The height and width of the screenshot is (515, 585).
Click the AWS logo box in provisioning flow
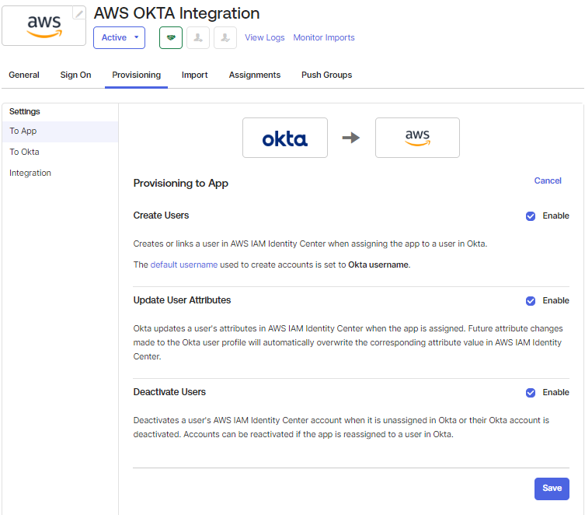(417, 138)
